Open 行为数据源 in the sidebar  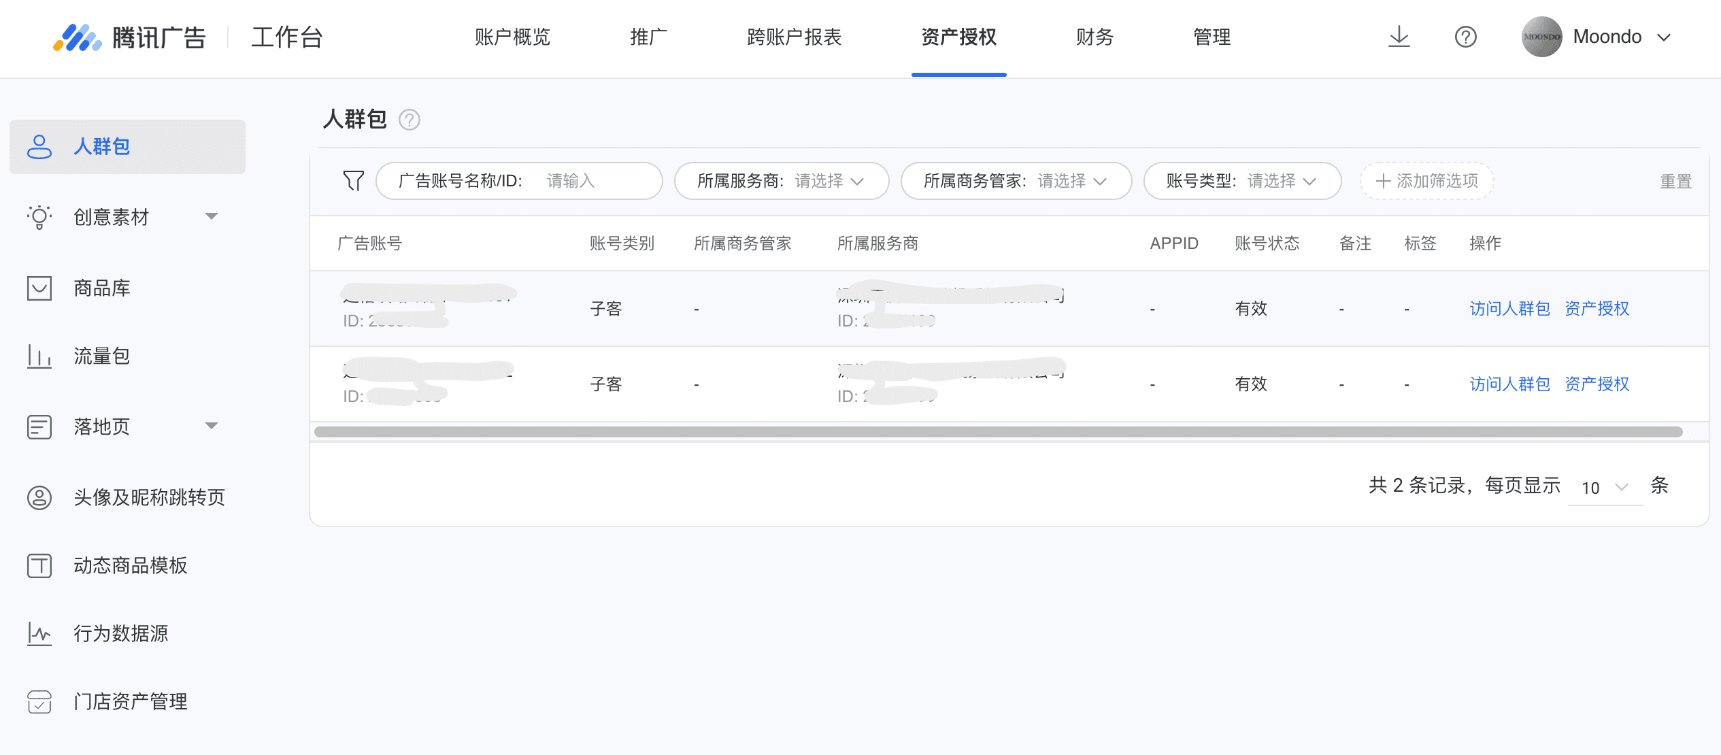(121, 634)
